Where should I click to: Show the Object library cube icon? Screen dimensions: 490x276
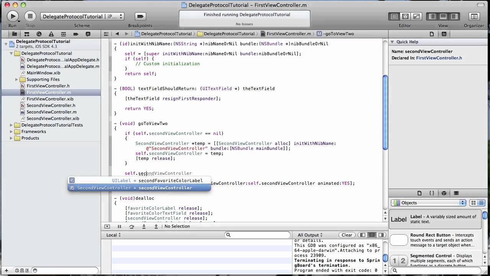tap(444, 193)
